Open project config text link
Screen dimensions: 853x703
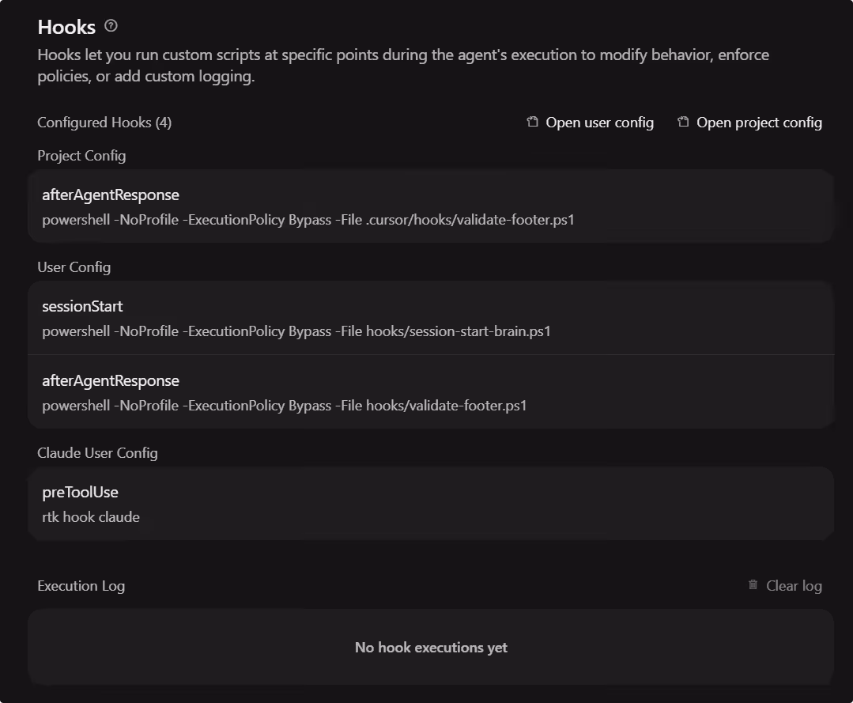tap(759, 123)
